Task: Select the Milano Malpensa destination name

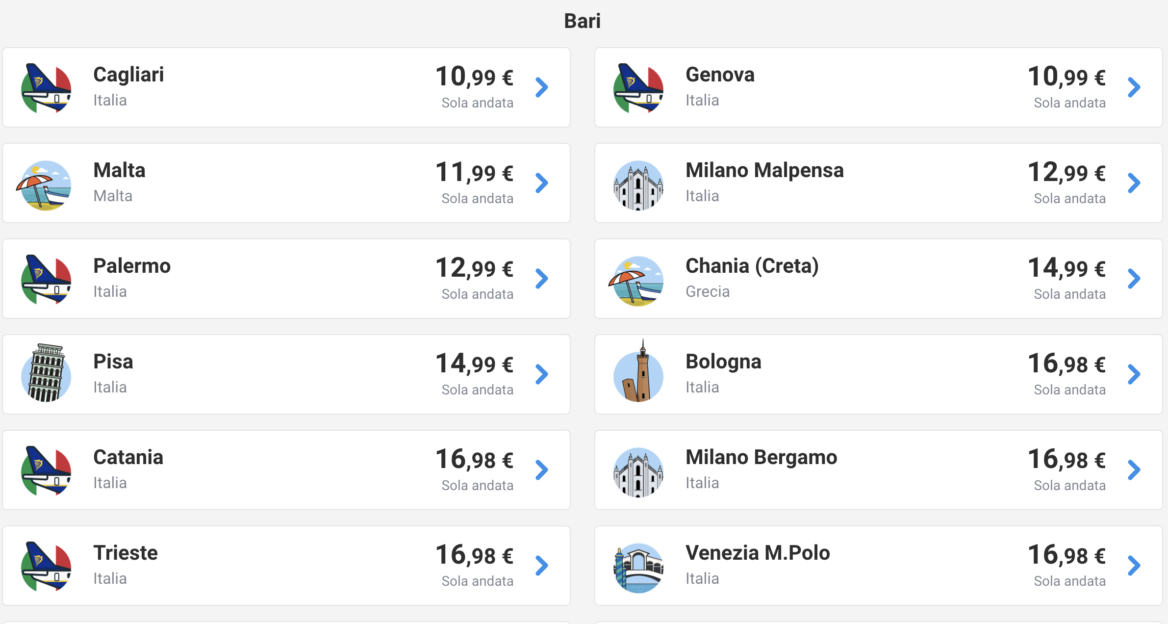Action: 764,170
